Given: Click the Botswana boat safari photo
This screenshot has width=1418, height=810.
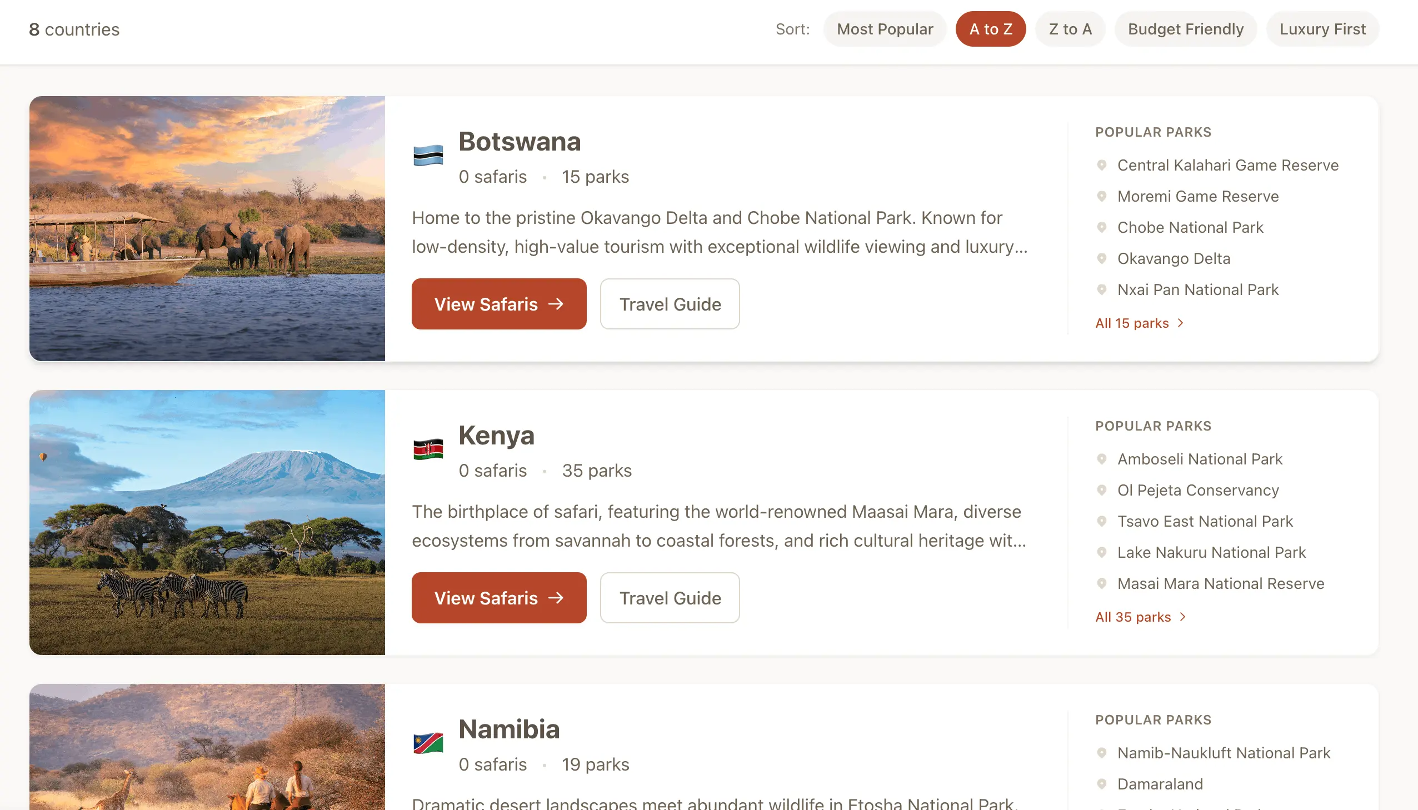Looking at the screenshot, I should click(207, 228).
